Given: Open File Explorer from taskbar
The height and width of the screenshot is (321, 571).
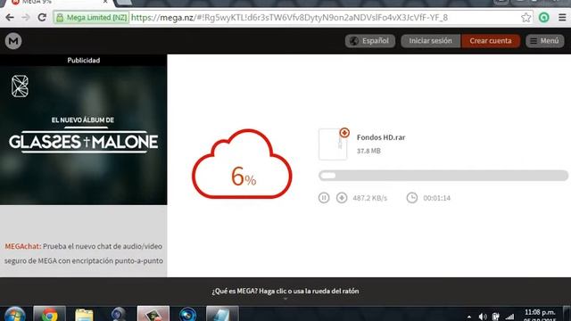Looking at the screenshot, I should pos(84,315).
